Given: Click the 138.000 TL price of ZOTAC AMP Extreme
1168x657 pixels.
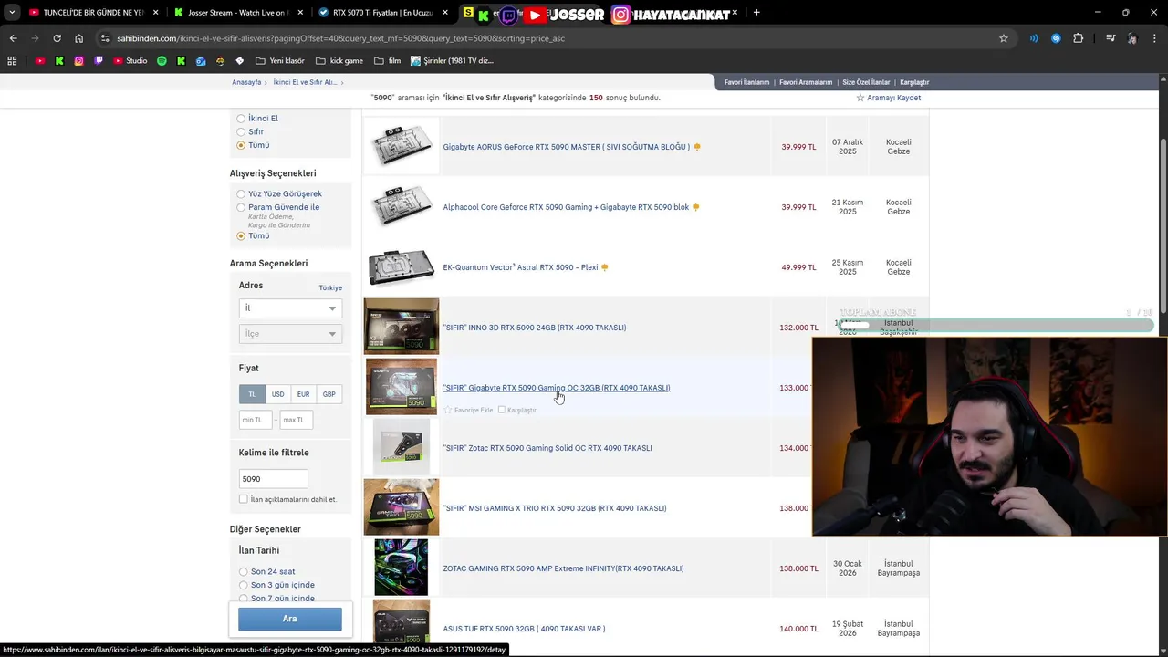Looking at the screenshot, I should click(798, 568).
